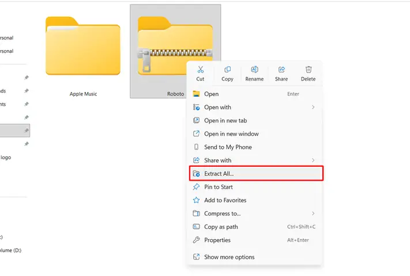Screen dimensions: 410x276
Task: Click the Cut scissors icon
Action: point(200,70)
